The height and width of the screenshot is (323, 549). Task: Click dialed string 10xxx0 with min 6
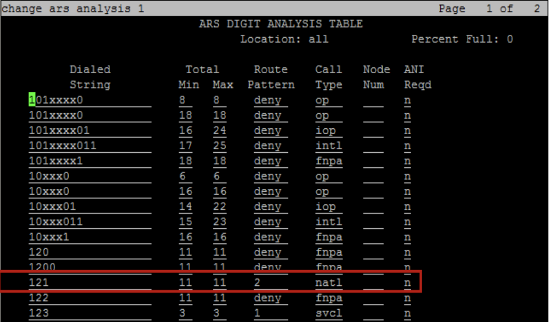90,176
